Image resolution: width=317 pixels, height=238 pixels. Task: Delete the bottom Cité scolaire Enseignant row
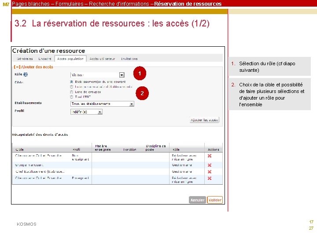tap(210, 178)
